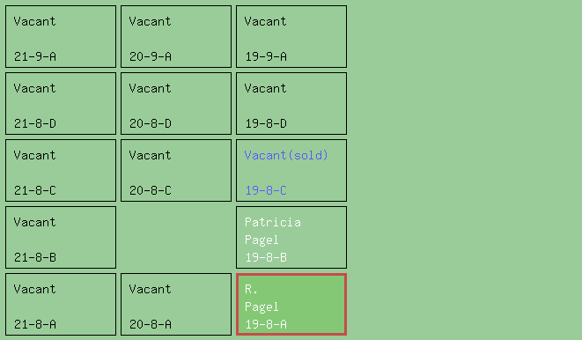Click the 20-8-A plot number label
The width and height of the screenshot is (582, 340).
[151, 324]
